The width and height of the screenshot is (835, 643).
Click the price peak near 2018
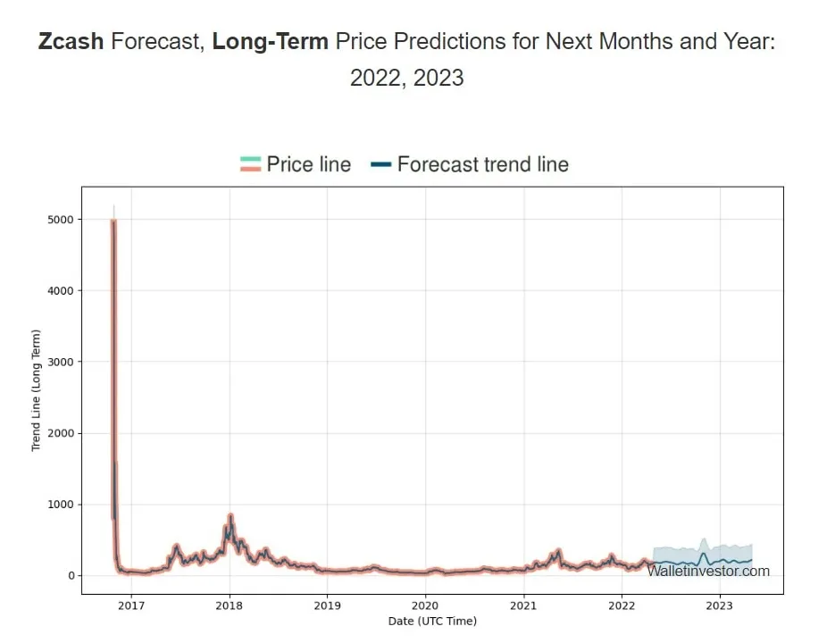coord(230,516)
